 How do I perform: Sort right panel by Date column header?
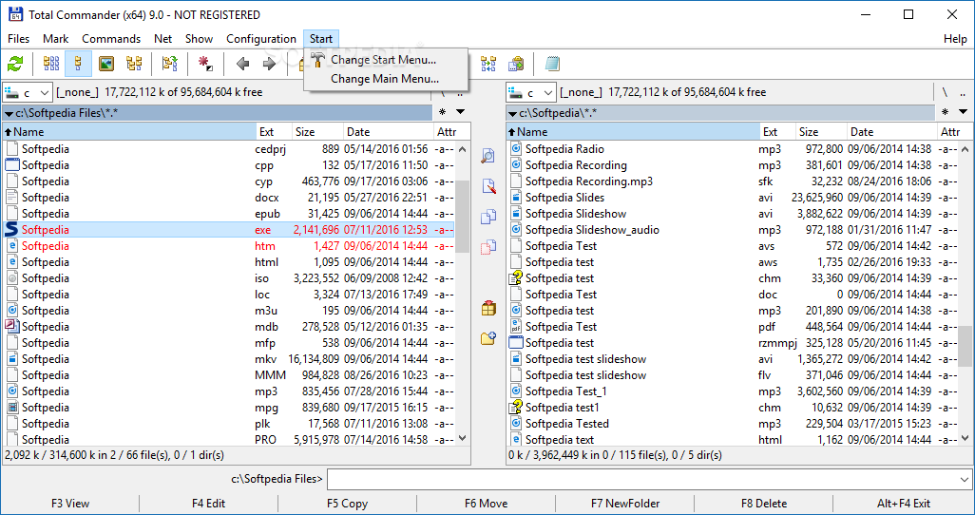pos(891,132)
